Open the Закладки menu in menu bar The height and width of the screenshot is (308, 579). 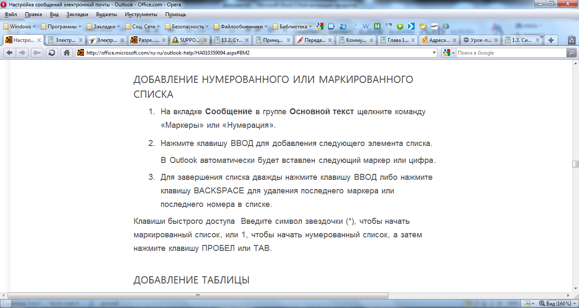tap(77, 14)
